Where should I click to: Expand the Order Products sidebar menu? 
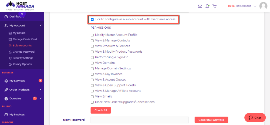tap(40, 90)
